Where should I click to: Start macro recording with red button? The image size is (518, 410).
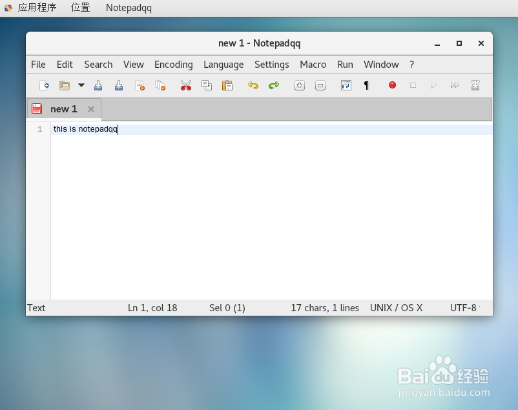click(392, 85)
